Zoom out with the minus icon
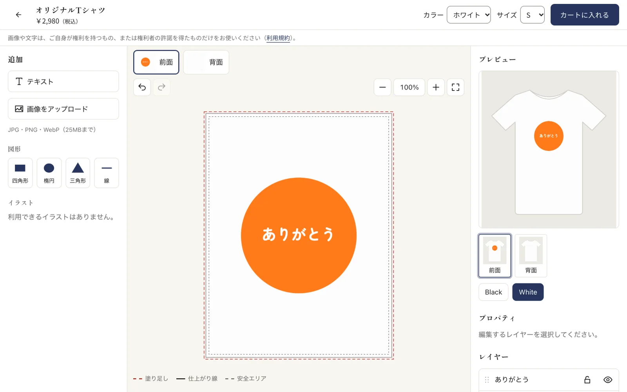This screenshot has height=392, width=627. click(382, 87)
